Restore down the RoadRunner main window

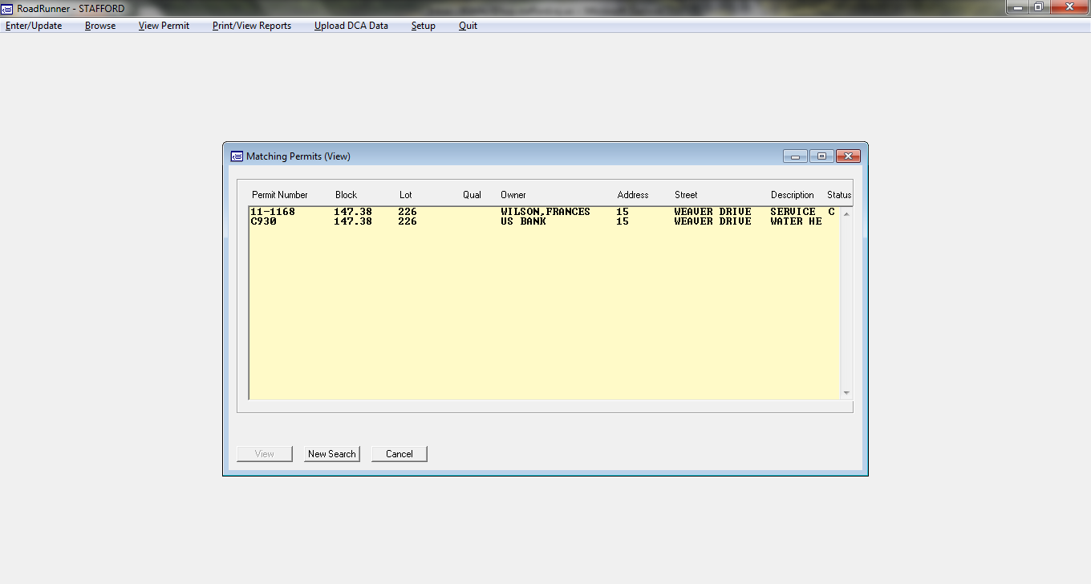(x=1039, y=6)
